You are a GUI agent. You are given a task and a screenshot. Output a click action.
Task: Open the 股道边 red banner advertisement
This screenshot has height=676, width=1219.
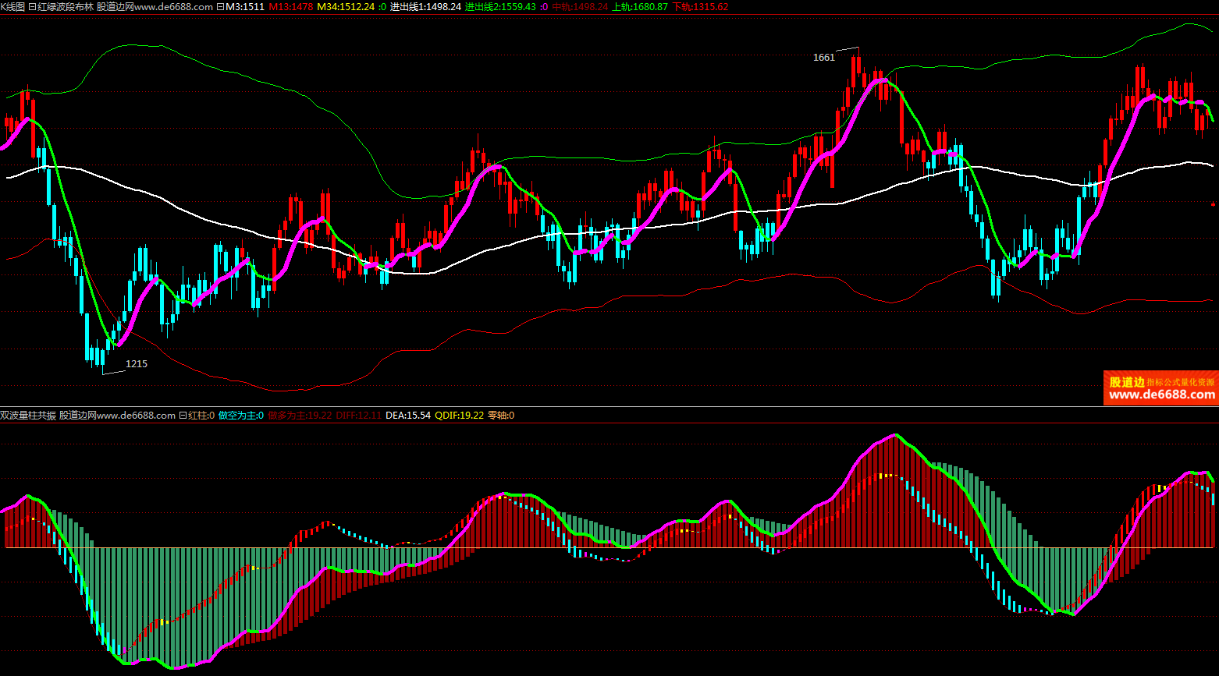pos(1161,388)
